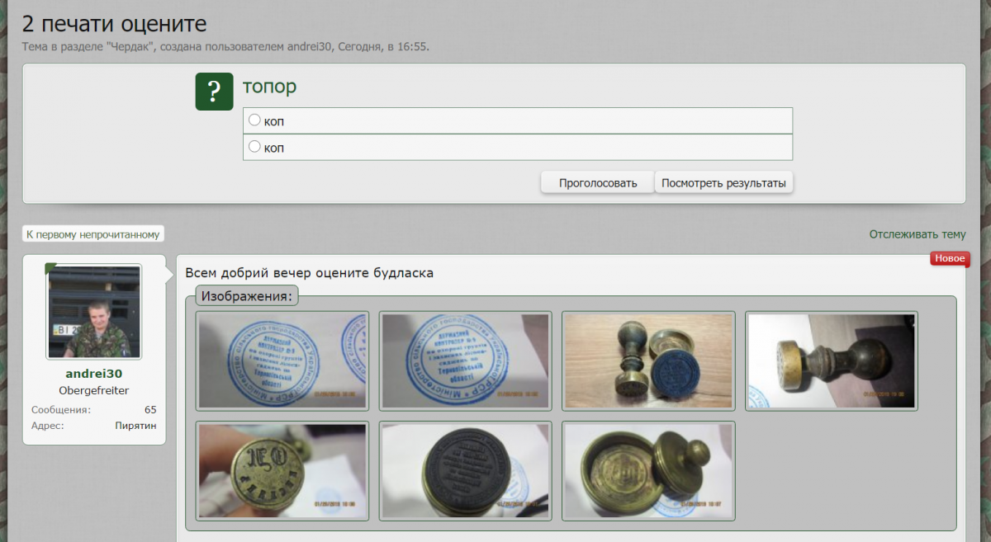This screenshot has height=542, width=991.
Task: Click the poll title 'топор'
Action: tap(269, 87)
